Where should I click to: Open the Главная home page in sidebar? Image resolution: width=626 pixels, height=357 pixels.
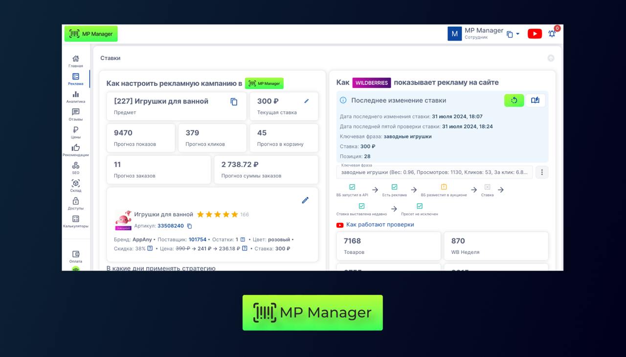[75, 61]
